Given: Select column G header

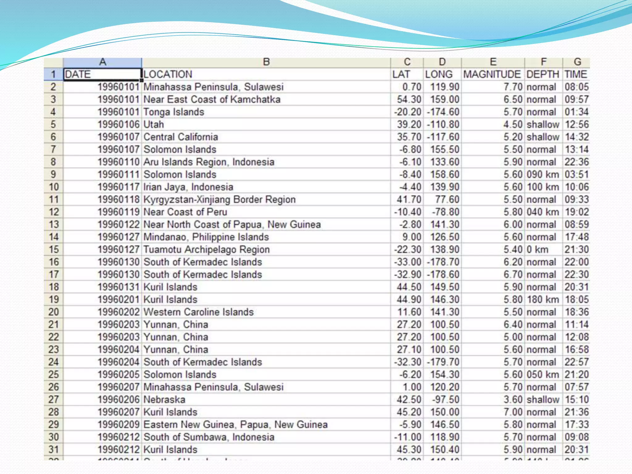Looking at the screenshot, I should 577,62.
